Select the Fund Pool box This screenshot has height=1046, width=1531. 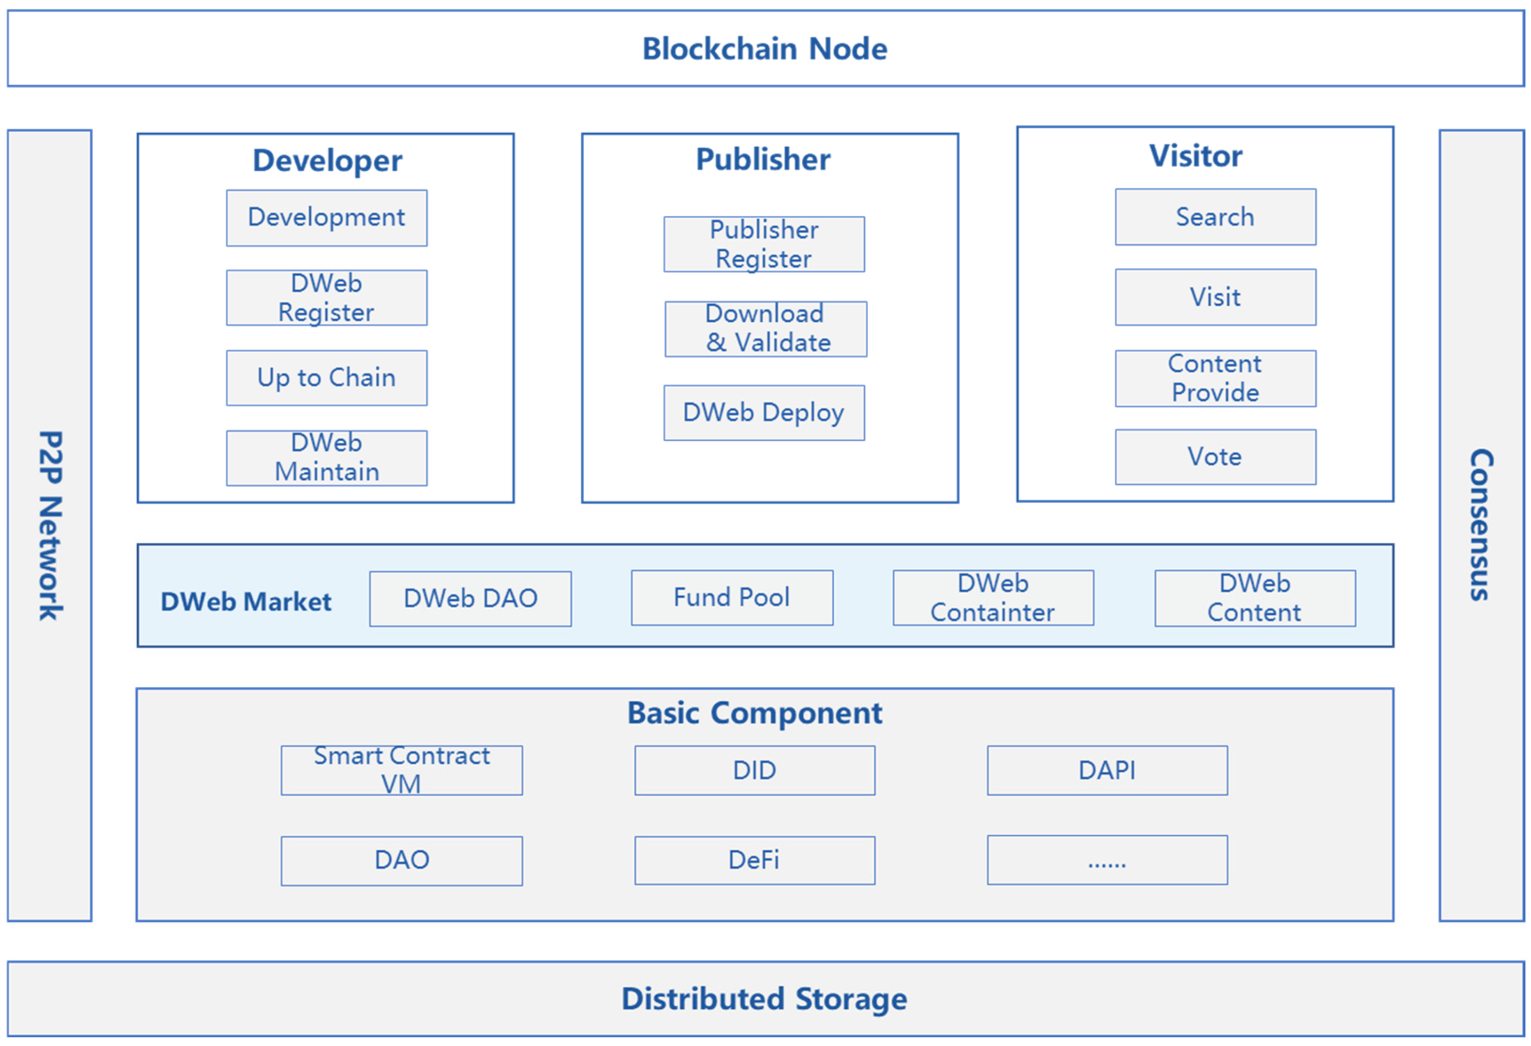pos(732,598)
